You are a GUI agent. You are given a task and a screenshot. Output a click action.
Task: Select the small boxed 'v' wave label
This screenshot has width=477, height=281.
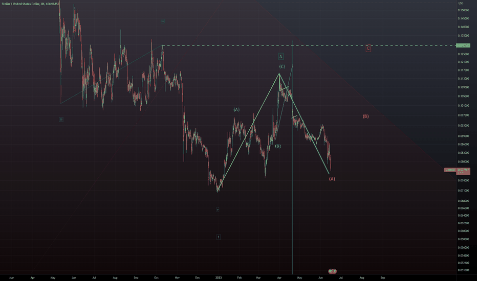point(218,209)
